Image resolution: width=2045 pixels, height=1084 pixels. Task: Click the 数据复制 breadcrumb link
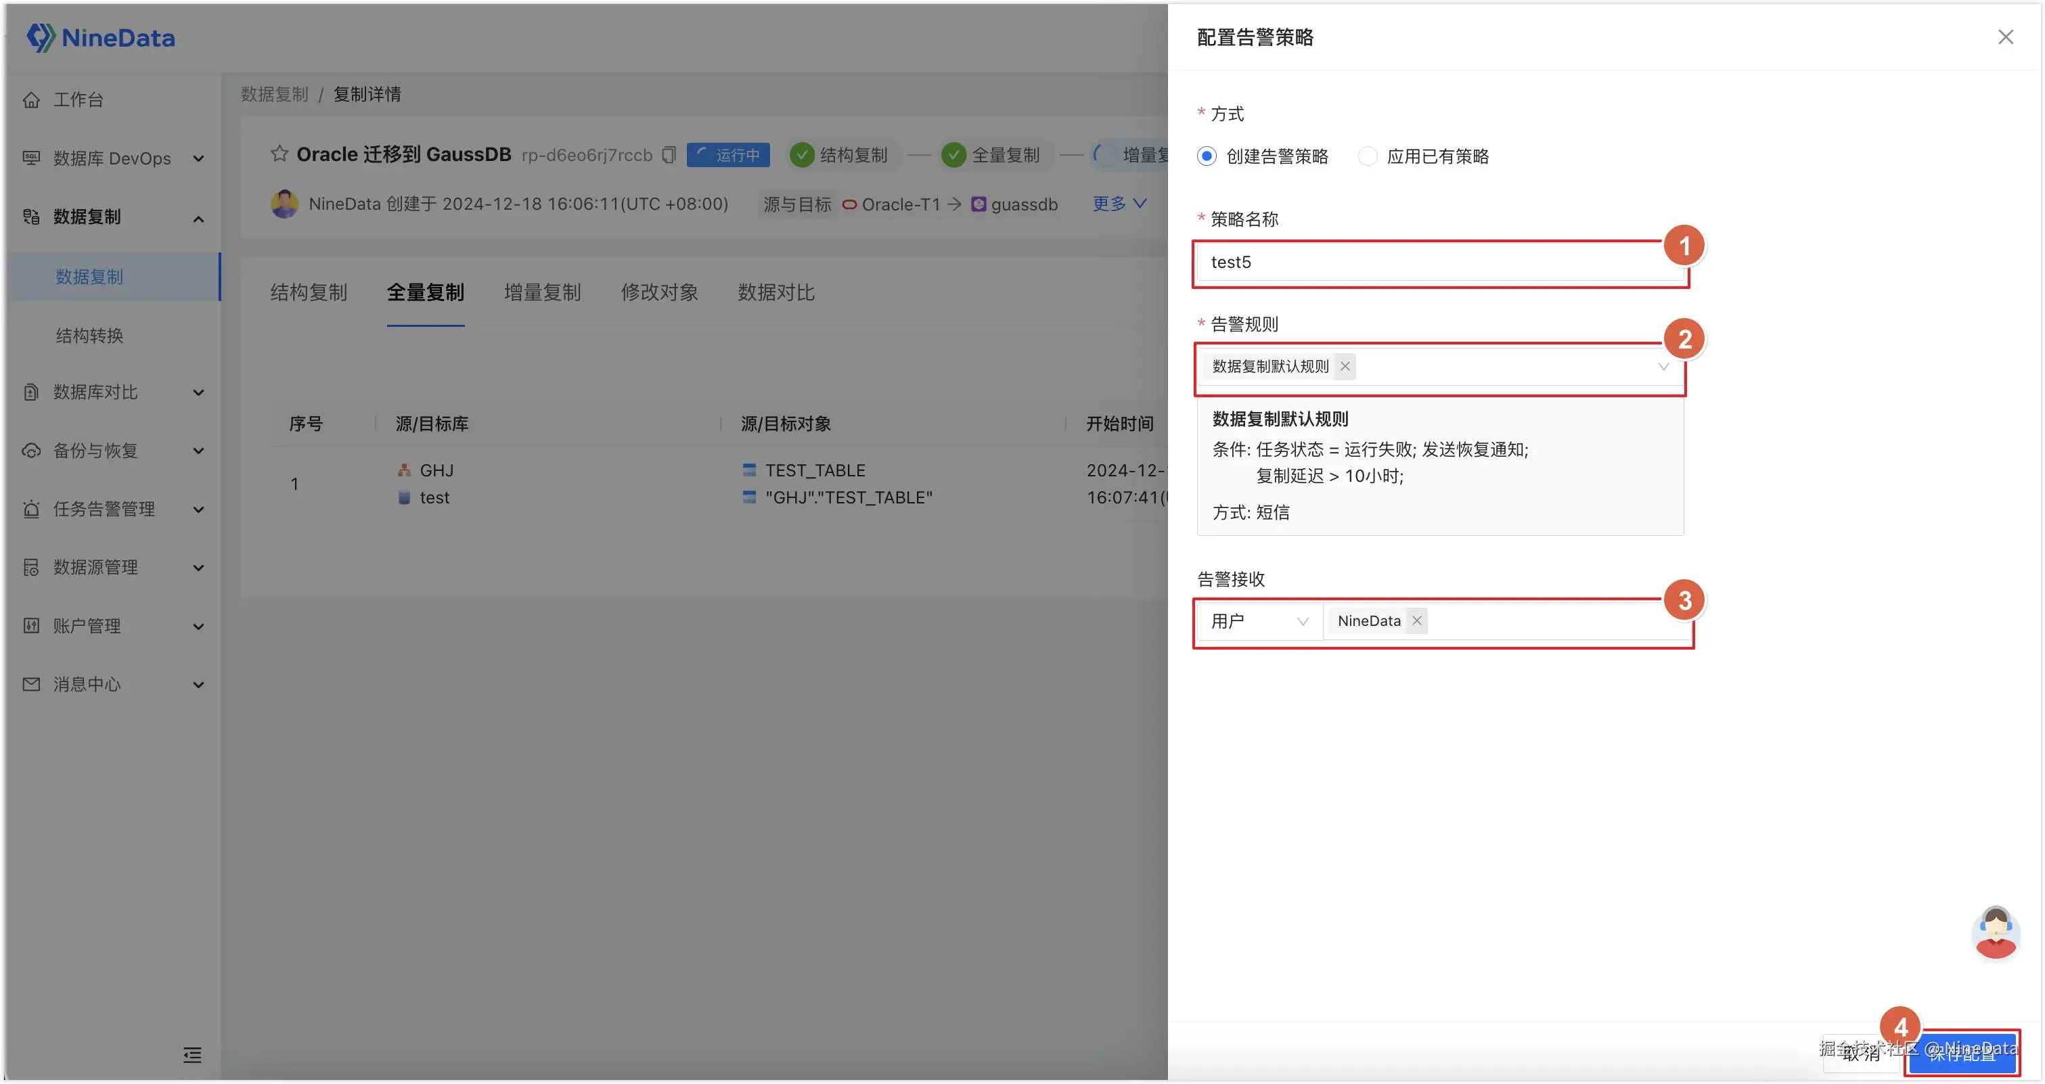[274, 95]
